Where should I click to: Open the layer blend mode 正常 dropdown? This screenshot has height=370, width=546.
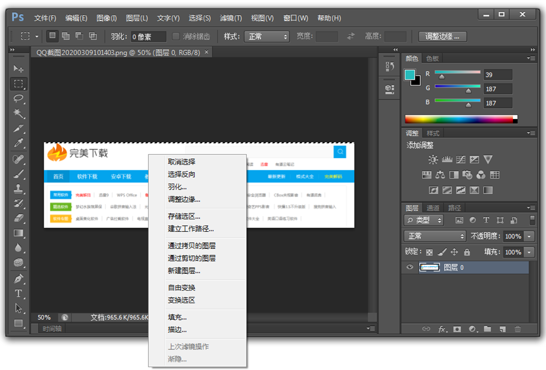tap(434, 236)
